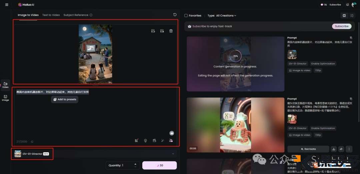Delete the uploaded image with trash icon
The image size is (360, 174).
171,31
